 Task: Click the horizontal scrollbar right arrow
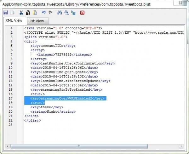pyautogui.click(x=181, y=146)
